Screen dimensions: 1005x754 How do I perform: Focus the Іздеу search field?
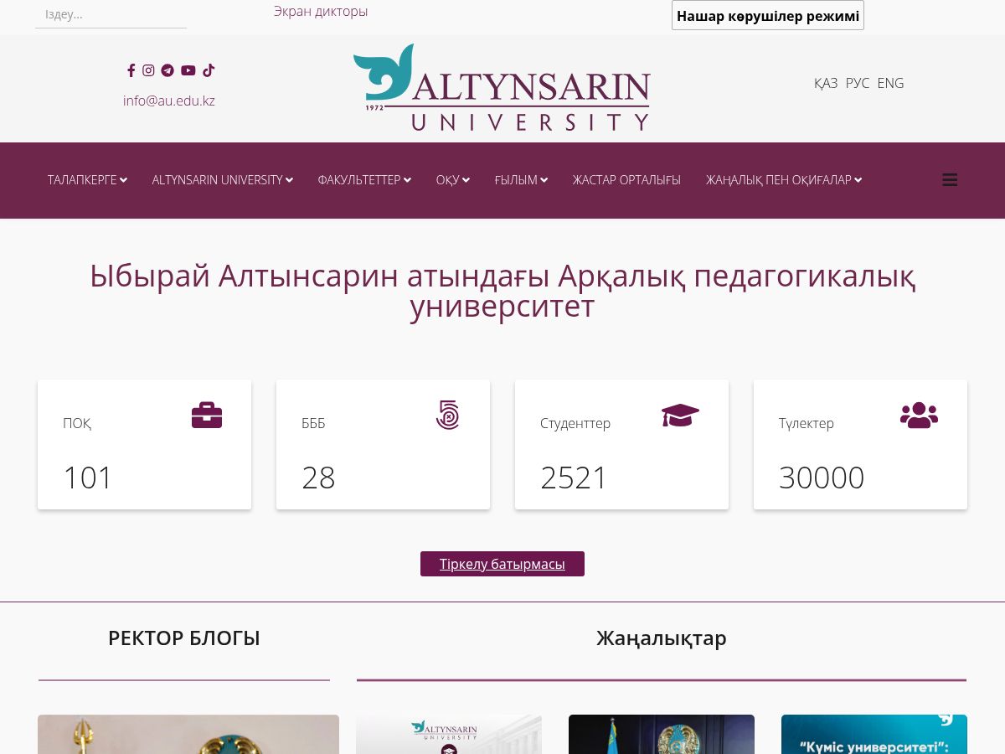point(111,14)
